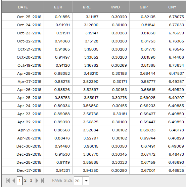Image resolution: width=186 pixels, height=189 pixels.
Task: Select the Oct-24-2016 date cell
Action: pyautogui.click(x=23, y=25)
